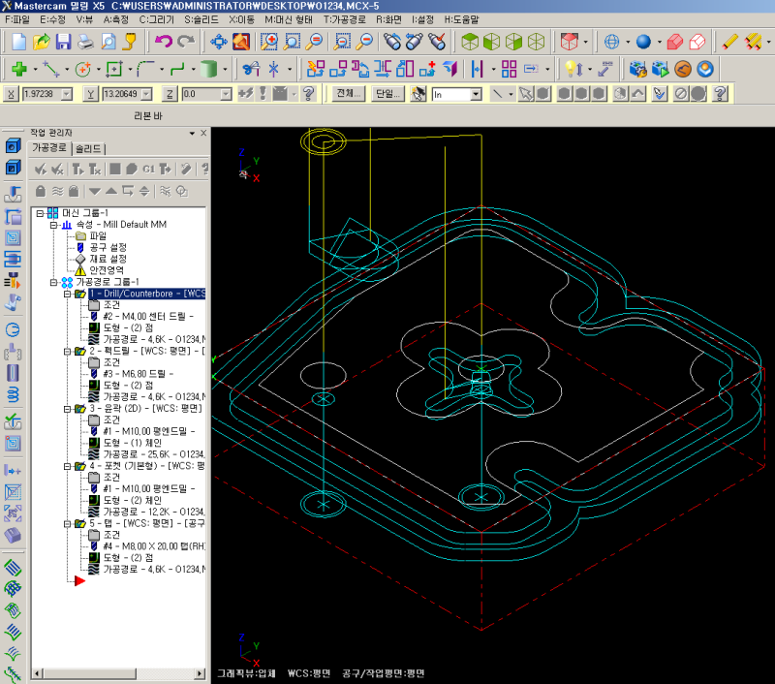Click the 전체 button above the graphics area
Viewport: 775px width, 684px height.
(347, 94)
